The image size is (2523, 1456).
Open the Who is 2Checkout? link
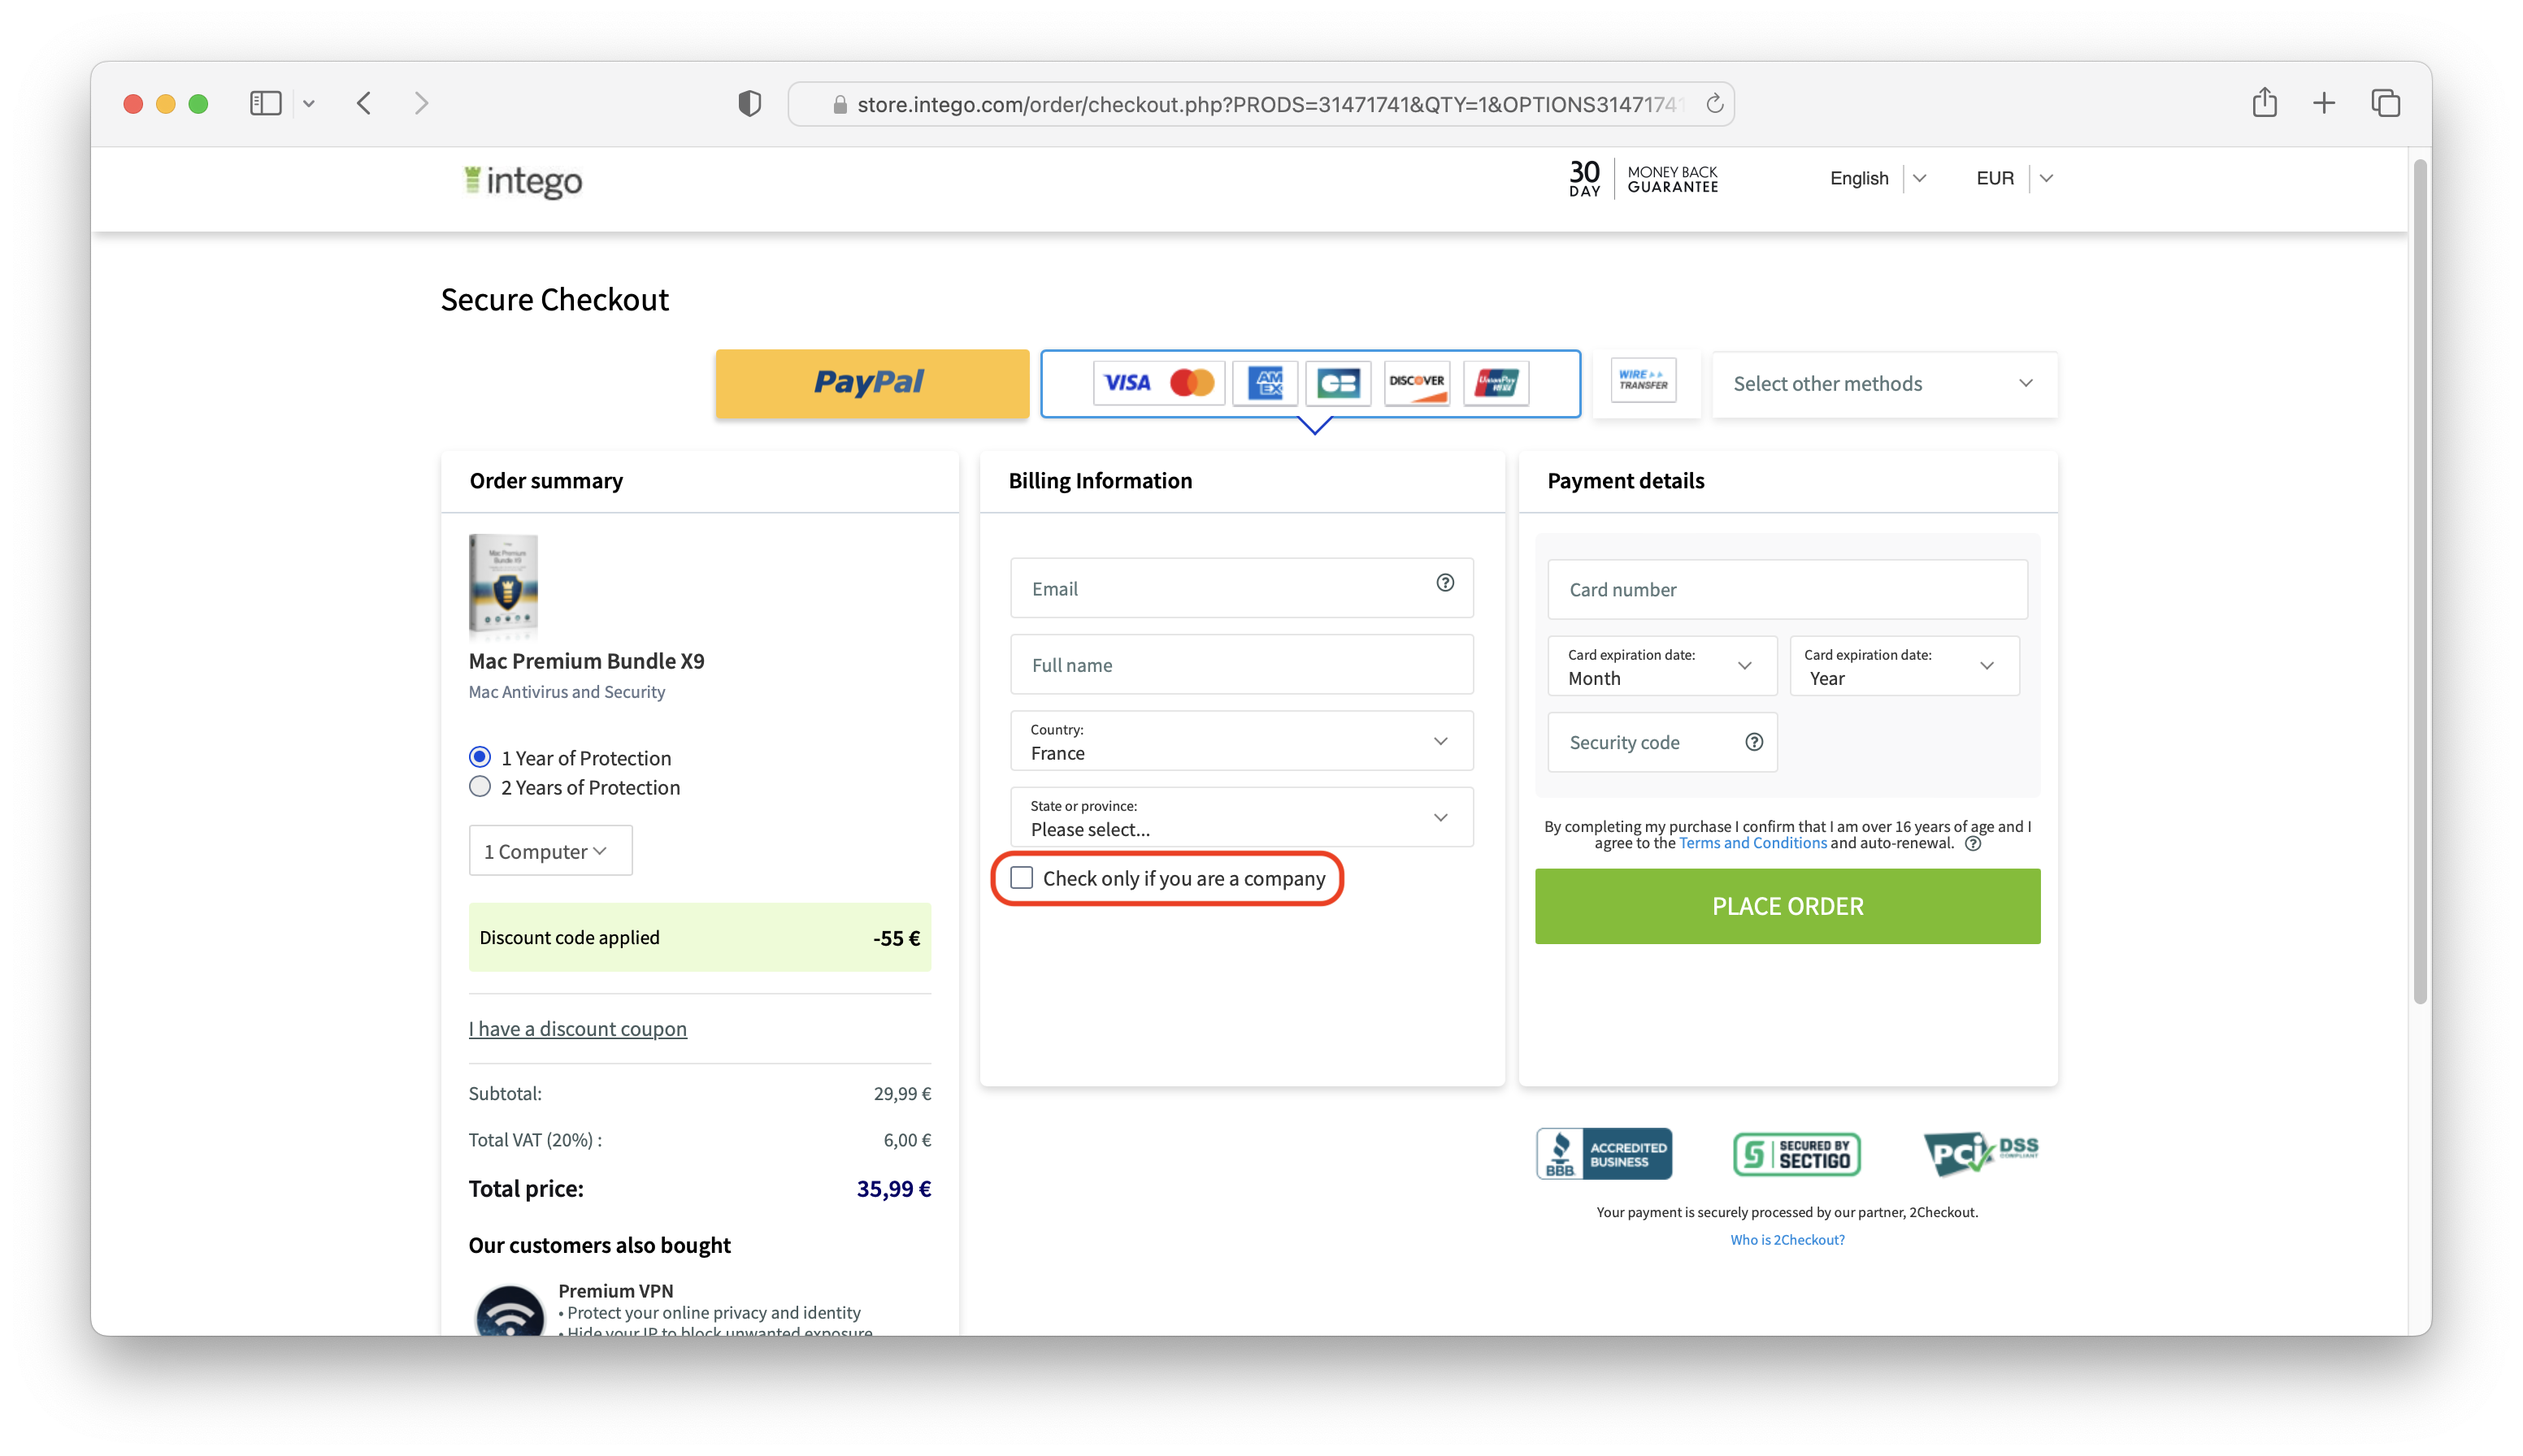coord(1787,1239)
